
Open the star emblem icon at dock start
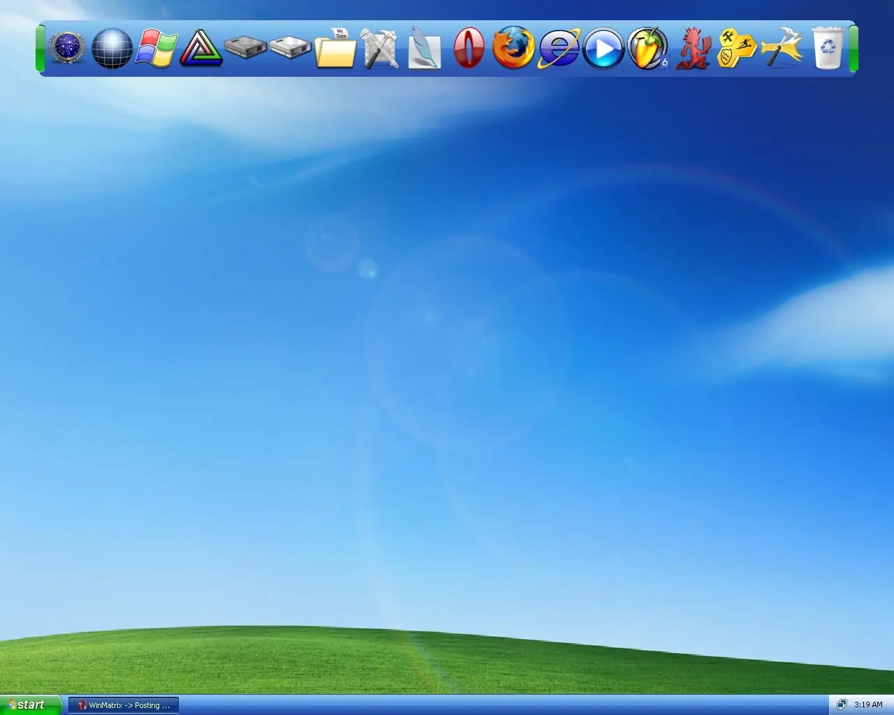pyautogui.click(x=67, y=48)
